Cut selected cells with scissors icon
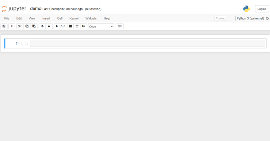 tap(20, 26)
